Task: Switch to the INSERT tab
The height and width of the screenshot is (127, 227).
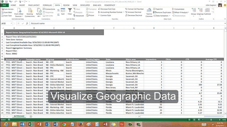Action: point(22,5)
